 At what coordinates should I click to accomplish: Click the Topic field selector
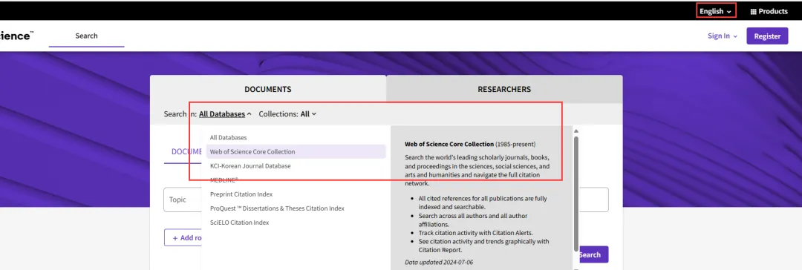183,200
